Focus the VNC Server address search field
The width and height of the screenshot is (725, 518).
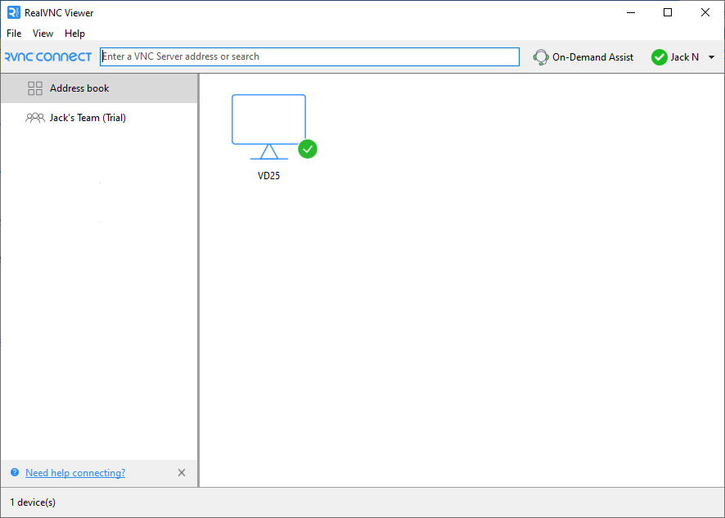310,57
